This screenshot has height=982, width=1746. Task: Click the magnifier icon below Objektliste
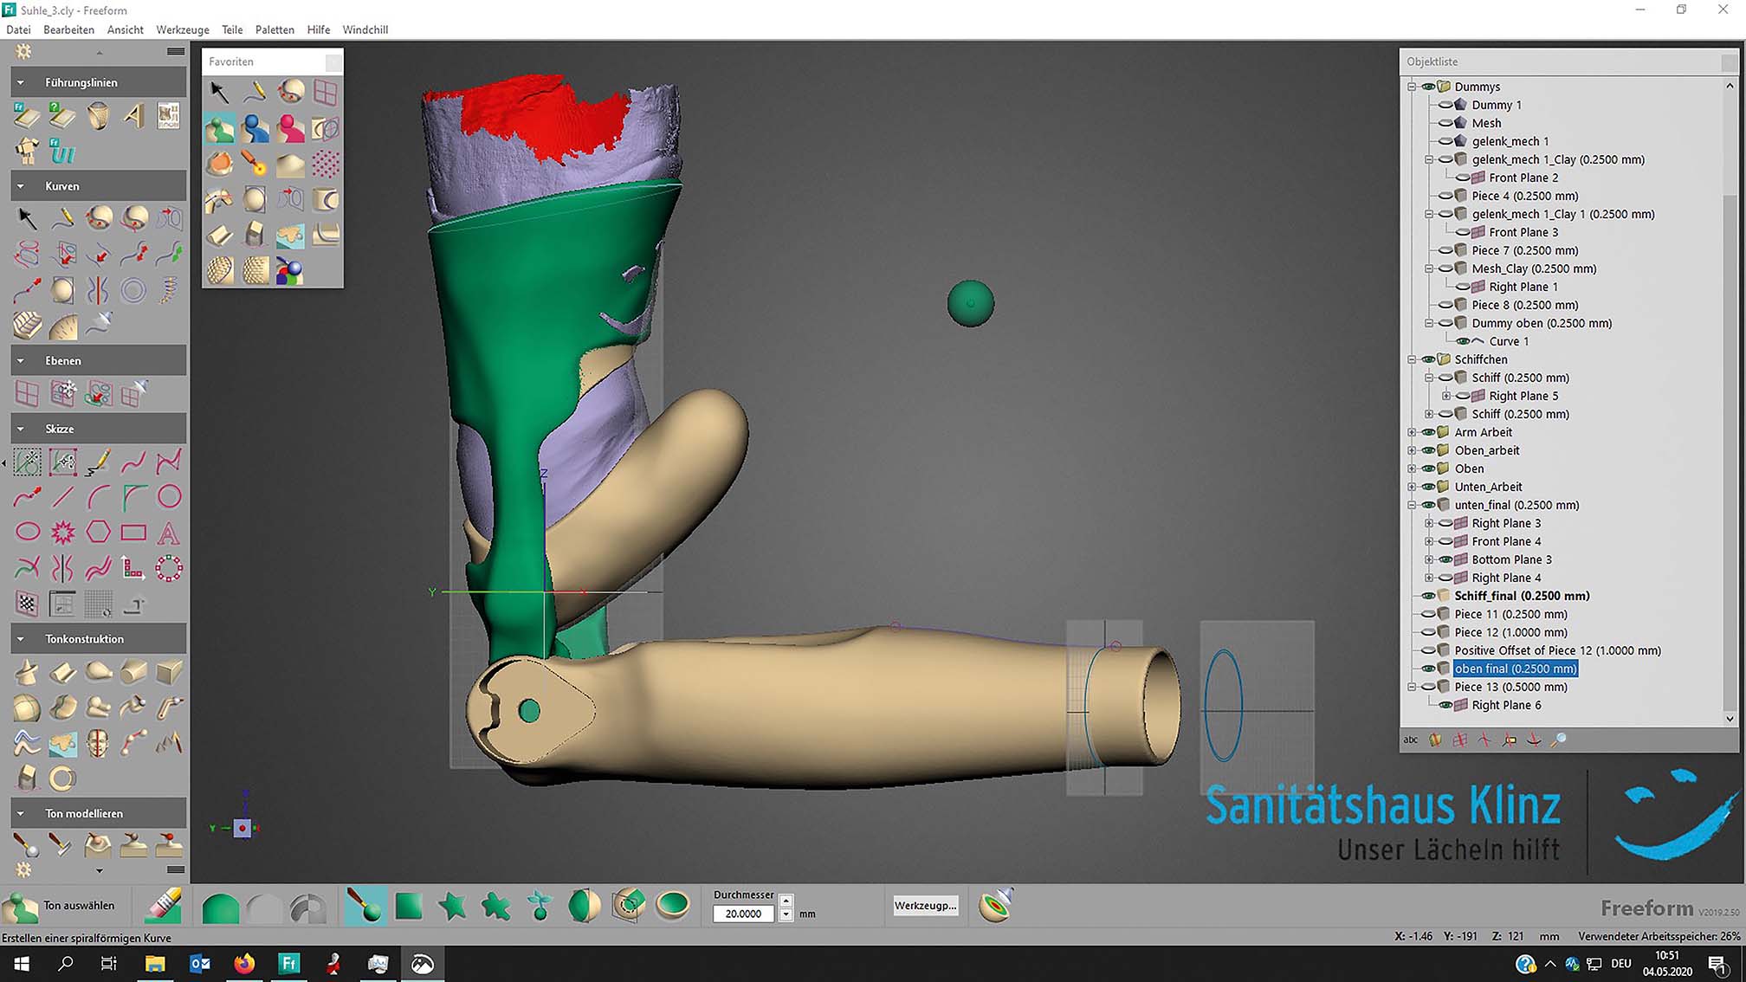tap(1558, 740)
